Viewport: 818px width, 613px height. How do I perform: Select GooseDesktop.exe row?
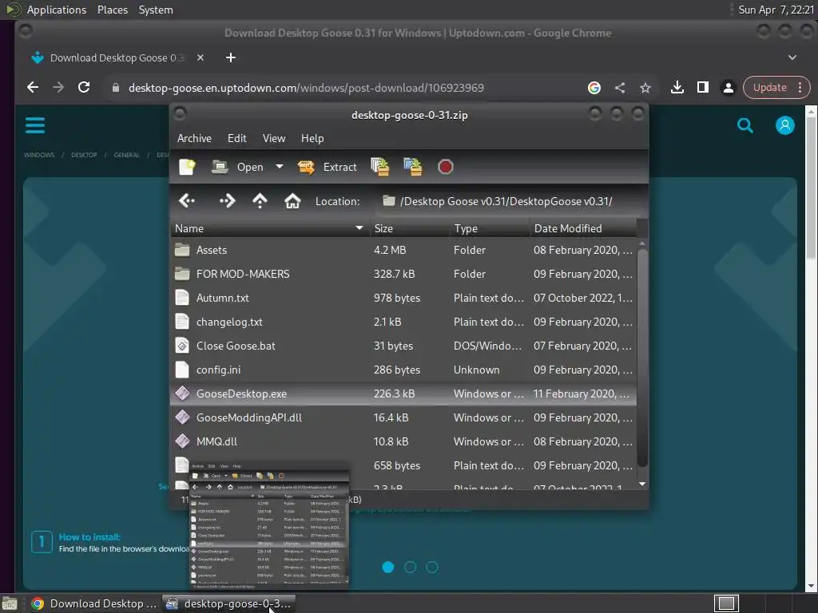(403, 394)
